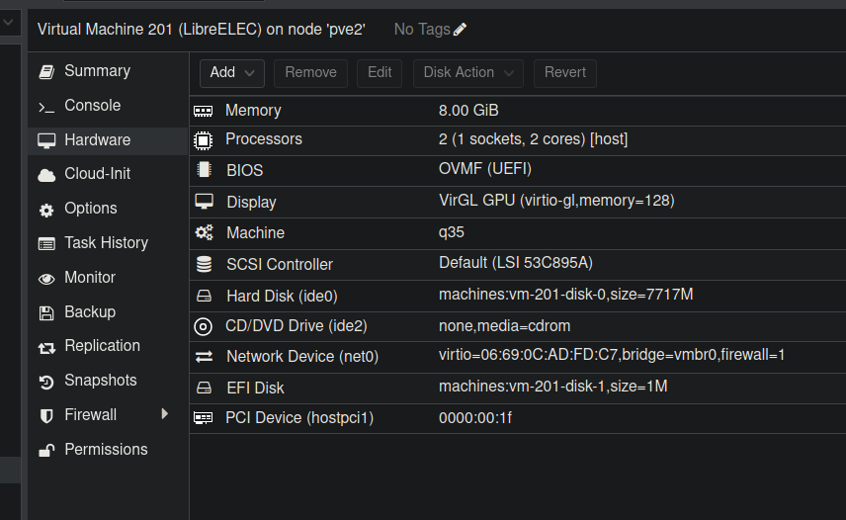846x520 pixels.
Task: Click the Snapshots history icon
Action: [45, 382]
